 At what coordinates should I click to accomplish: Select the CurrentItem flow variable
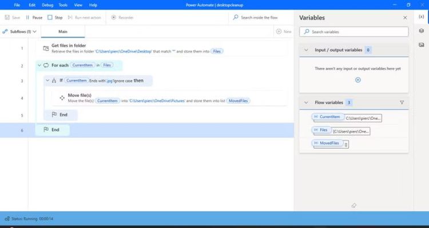coord(329,117)
